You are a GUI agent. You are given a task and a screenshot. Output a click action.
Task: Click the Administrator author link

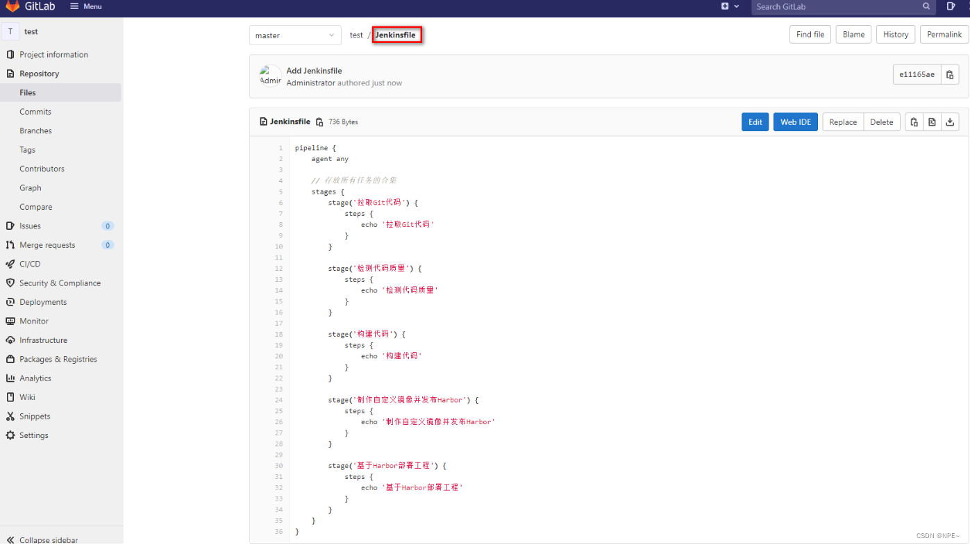point(311,83)
